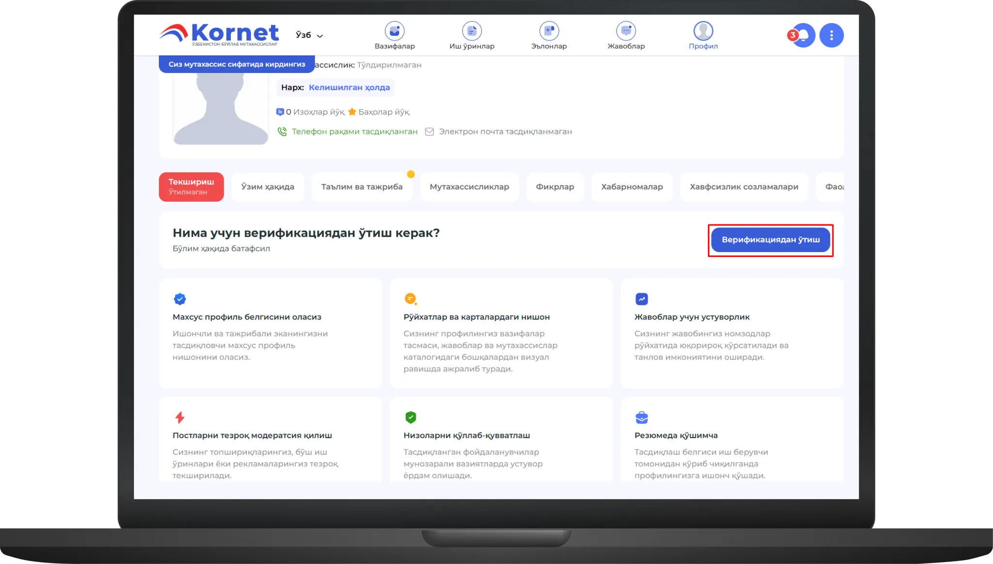Image resolution: width=993 pixels, height=564 pixels.
Task: Go to Мутахассисликлар tab
Action: pyautogui.click(x=469, y=187)
